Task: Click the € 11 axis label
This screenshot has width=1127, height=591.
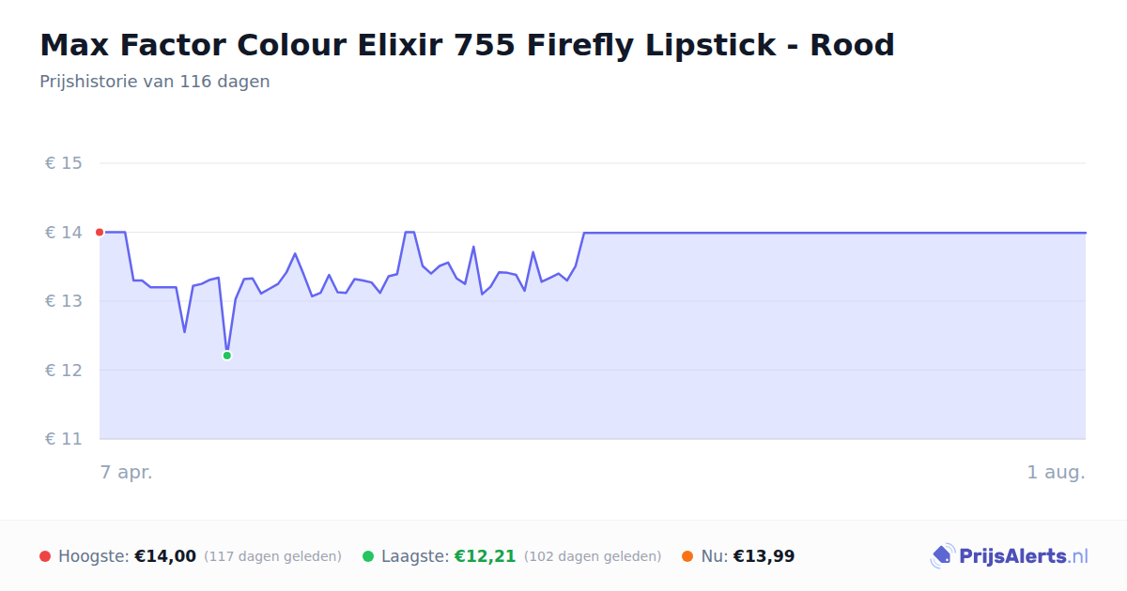Action: [64, 439]
